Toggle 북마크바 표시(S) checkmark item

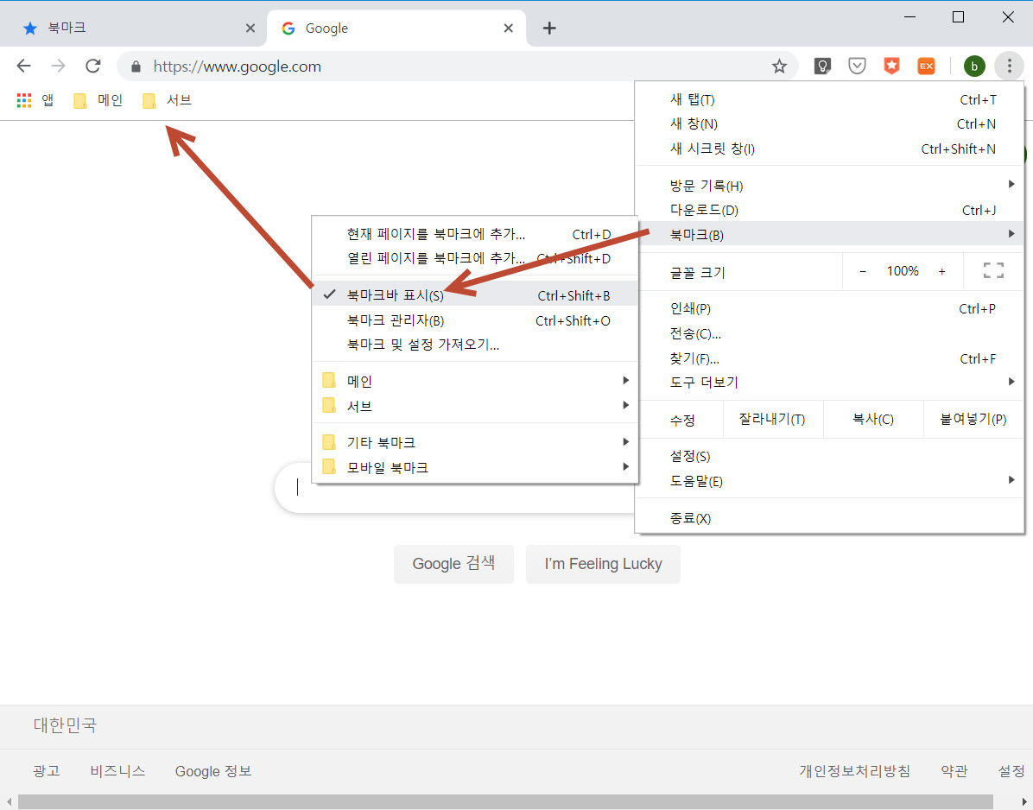click(x=474, y=295)
